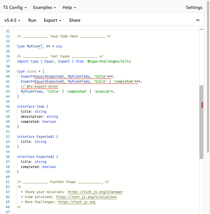Click the @ts-expect-error comment on line 42

click(x=39, y=86)
